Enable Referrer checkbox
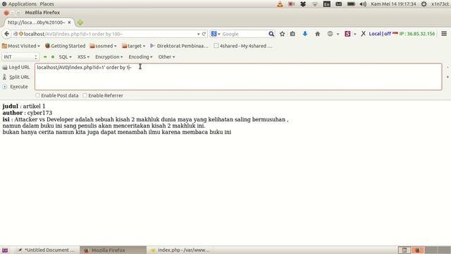Screen dimensions: 451x254 pyautogui.click(x=85, y=95)
